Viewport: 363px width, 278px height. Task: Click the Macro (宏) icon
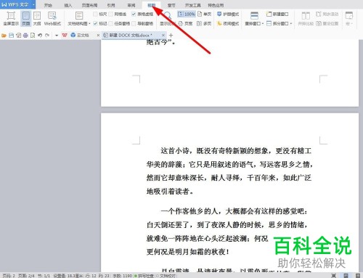coord(348,15)
